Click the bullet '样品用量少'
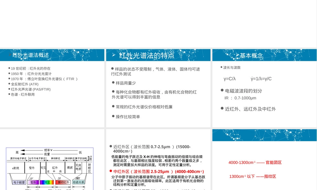Viewport: 317px width, 190px height. pos(126,83)
